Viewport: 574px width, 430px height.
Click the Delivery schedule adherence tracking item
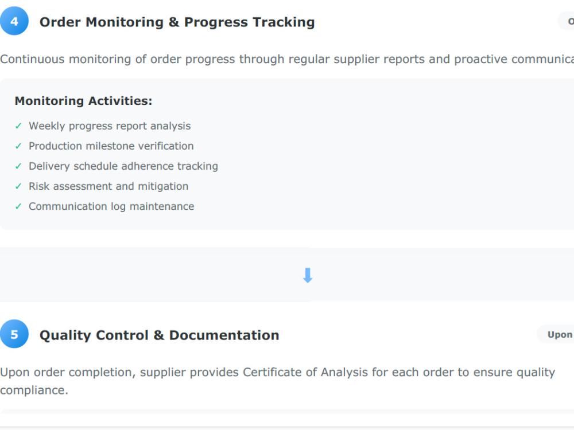point(123,166)
